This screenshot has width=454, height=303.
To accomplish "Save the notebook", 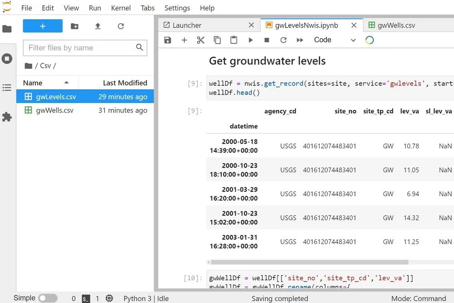I will pyautogui.click(x=168, y=40).
